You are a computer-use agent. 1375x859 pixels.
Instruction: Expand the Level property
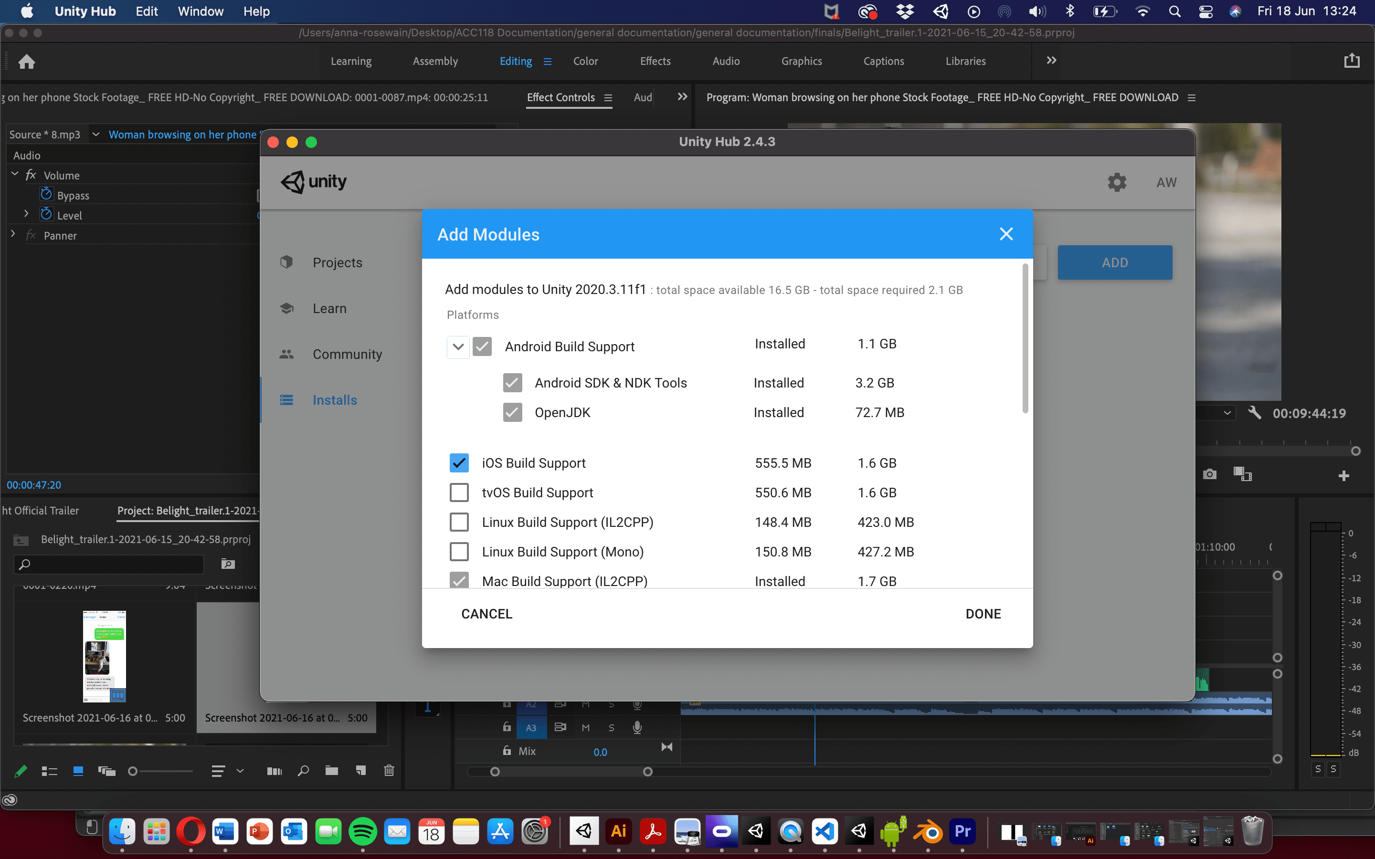[26, 214]
